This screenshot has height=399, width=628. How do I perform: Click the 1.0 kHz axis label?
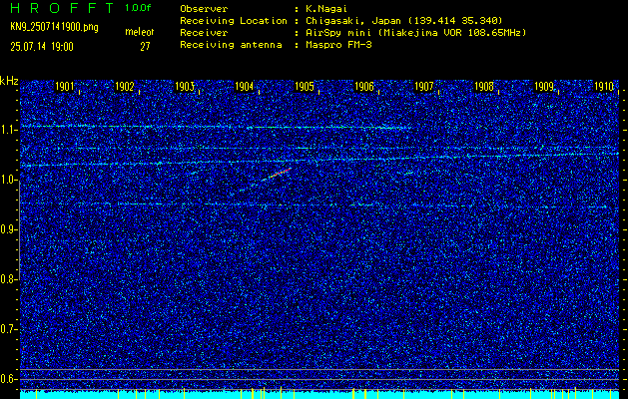pyautogui.click(x=9, y=180)
